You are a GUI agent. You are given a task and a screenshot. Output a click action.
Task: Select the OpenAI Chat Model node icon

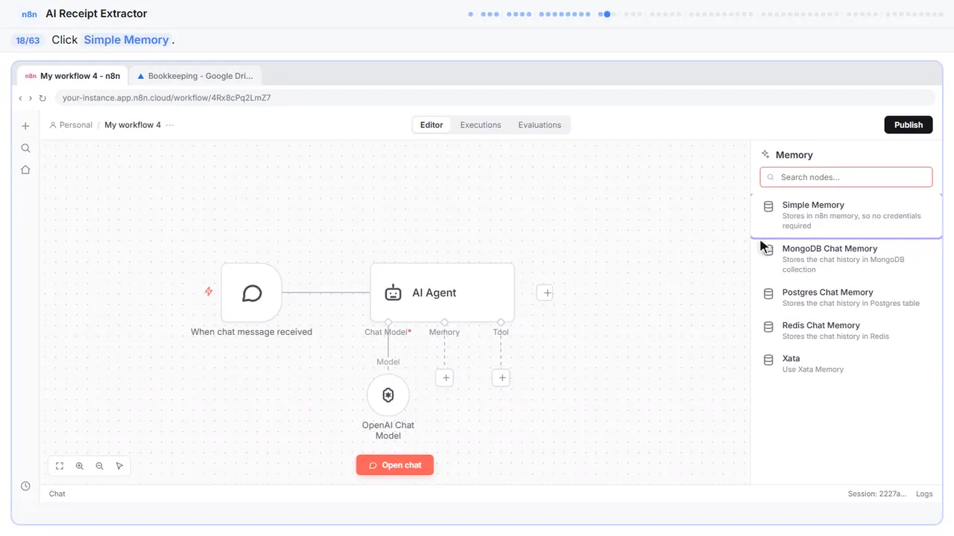pyautogui.click(x=388, y=395)
